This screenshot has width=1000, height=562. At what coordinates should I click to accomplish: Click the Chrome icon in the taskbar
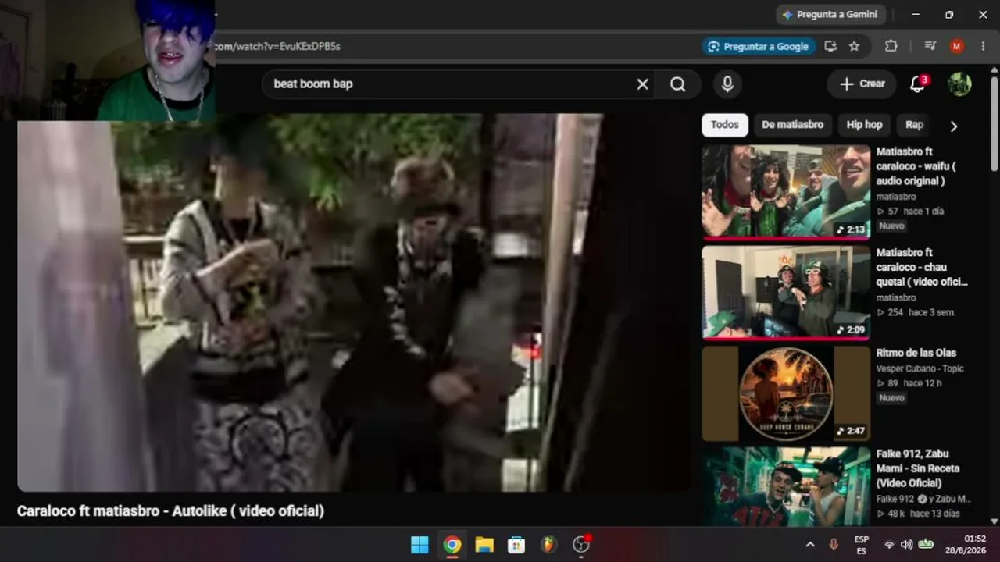point(452,545)
